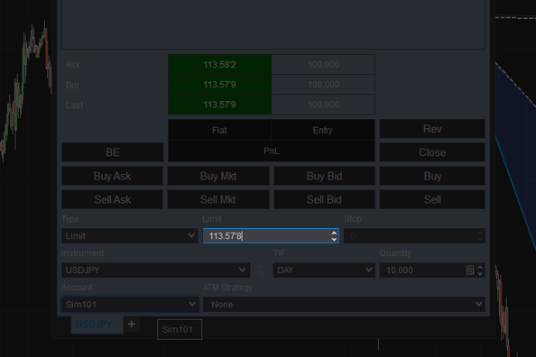Click the Flat position cell
Viewport: 536px width, 357px height.
coord(219,130)
